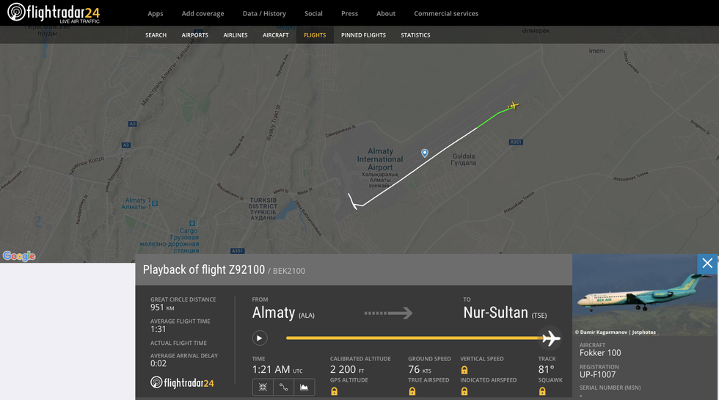This screenshot has height=400, width=719.
Task: Switch to the Statistics tab
Action: 415,35
